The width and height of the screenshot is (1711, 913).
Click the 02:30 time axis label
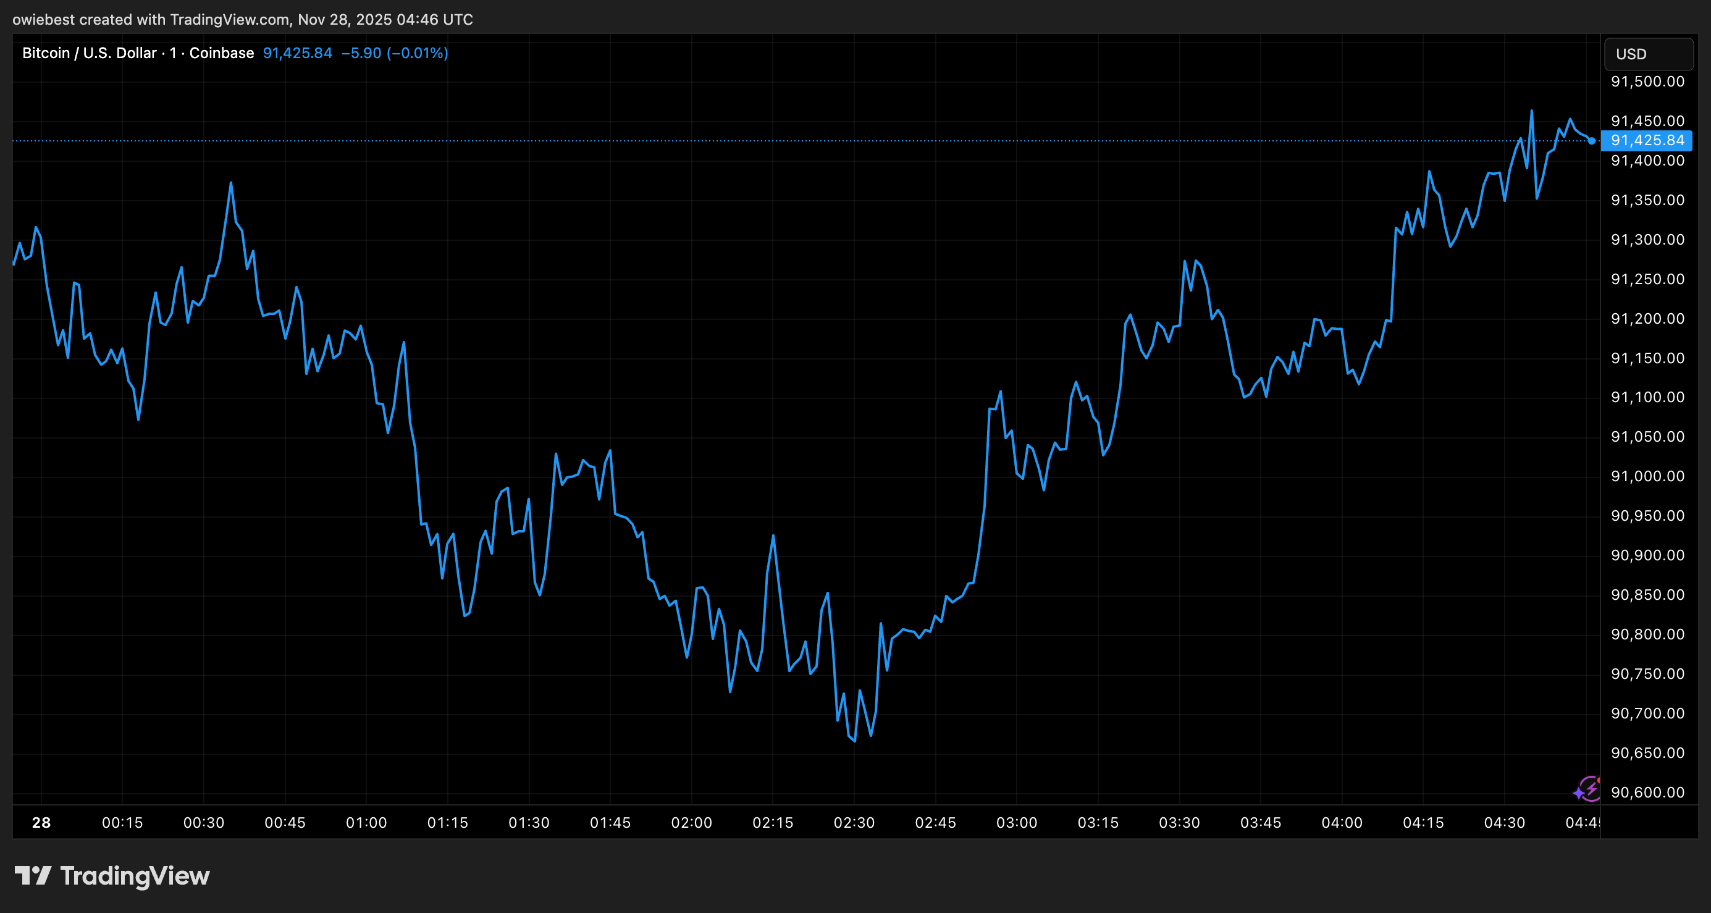coord(854,823)
